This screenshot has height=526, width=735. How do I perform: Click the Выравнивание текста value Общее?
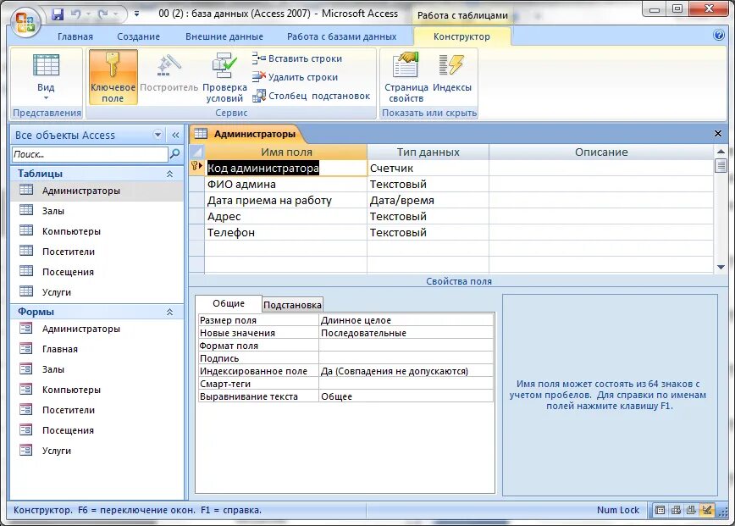pos(406,396)
